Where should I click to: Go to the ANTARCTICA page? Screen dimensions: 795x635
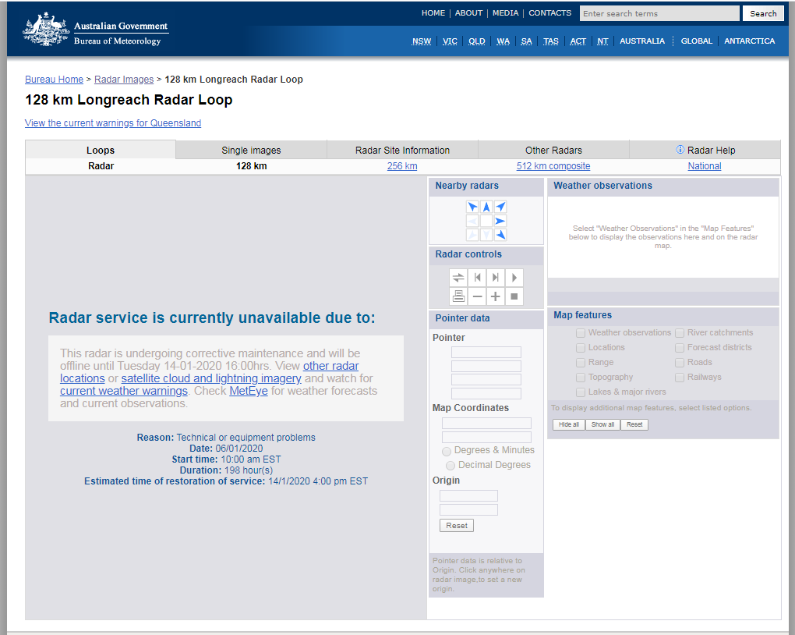click(x=749, y=41)
